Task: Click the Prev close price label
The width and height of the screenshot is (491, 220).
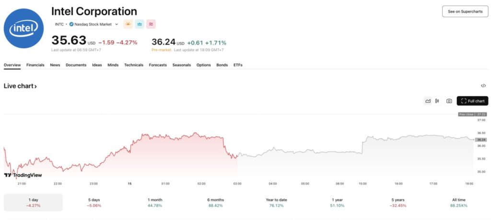Action: tap(472, 114)
